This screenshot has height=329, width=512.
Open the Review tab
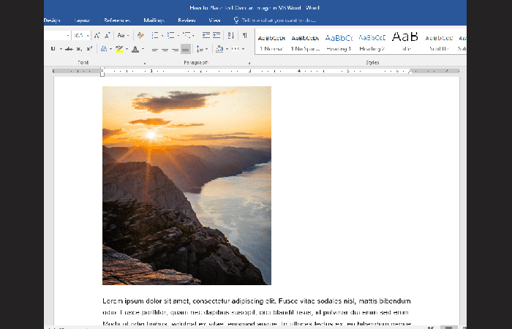[x=187, y=20]
